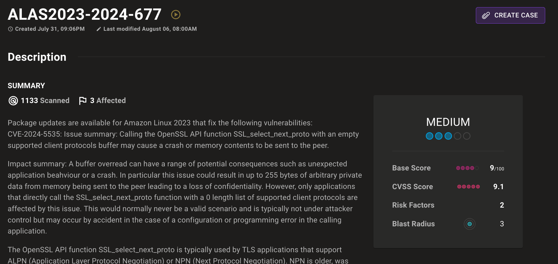Viewport: 558px width, 264px height.
Task: Click the MEDIUM severity dots indicator
Action: click(x=448, y=136)
